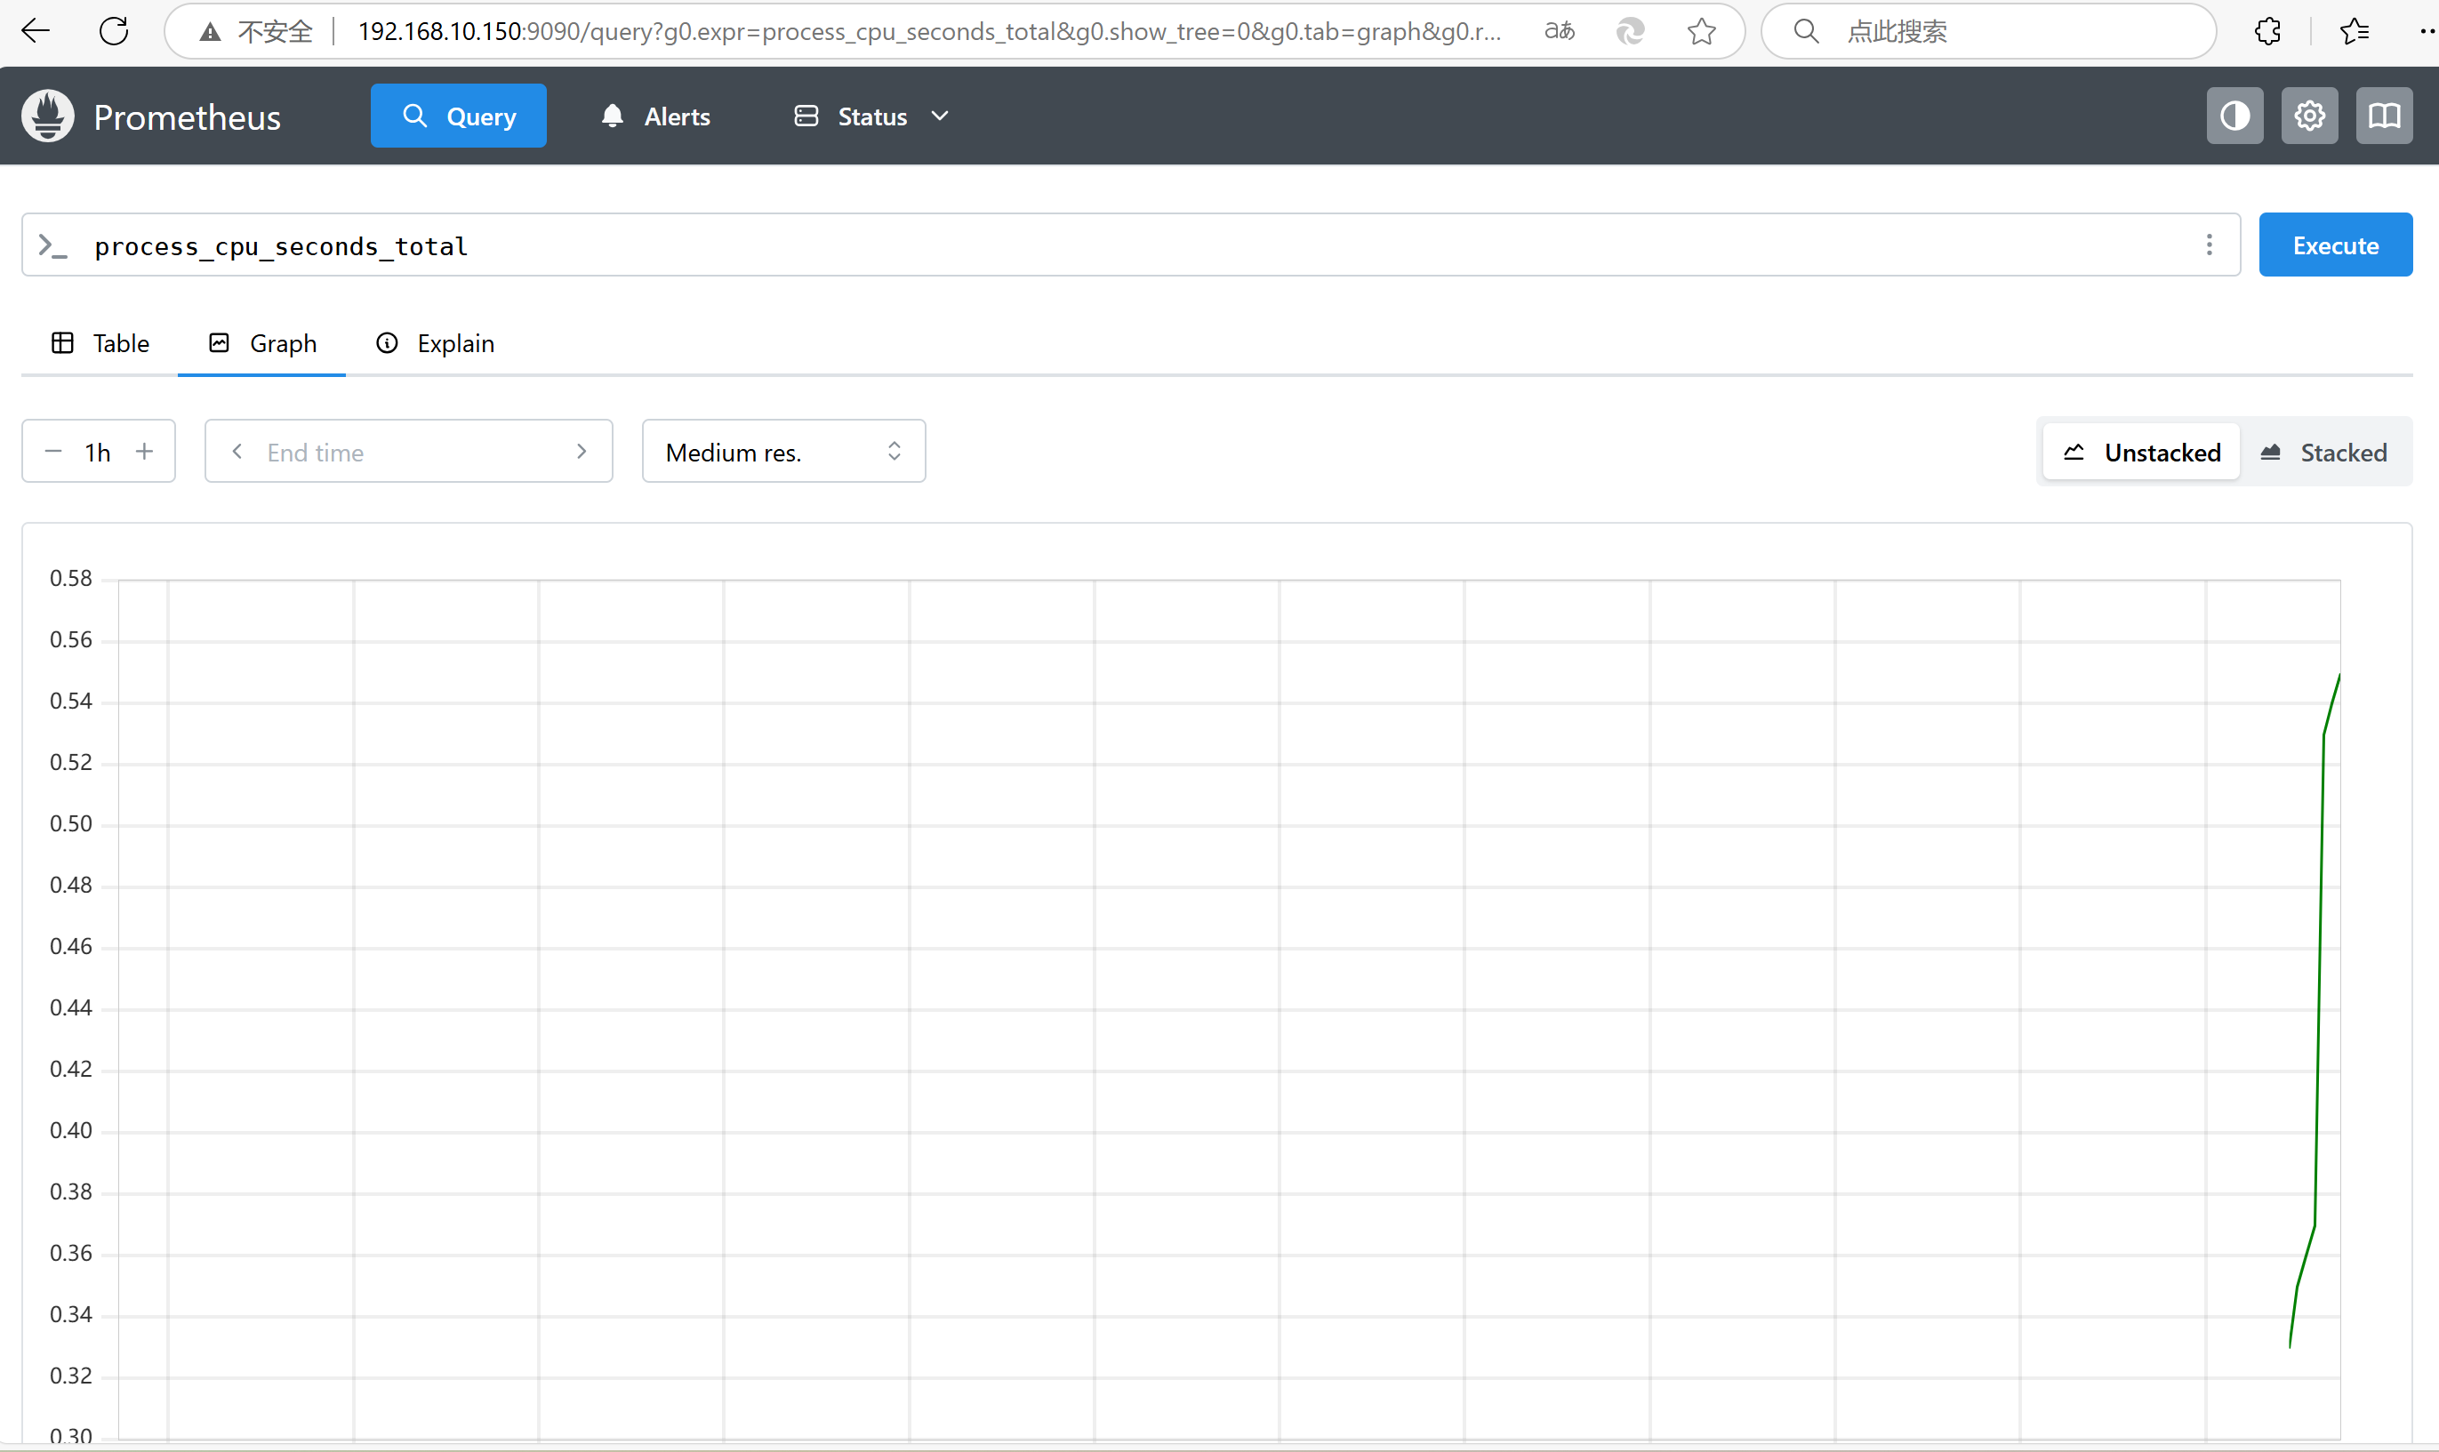Toggle the dark/light theme icon
Viewport: 2439px width, 1452px height.
coord(2234,116)
